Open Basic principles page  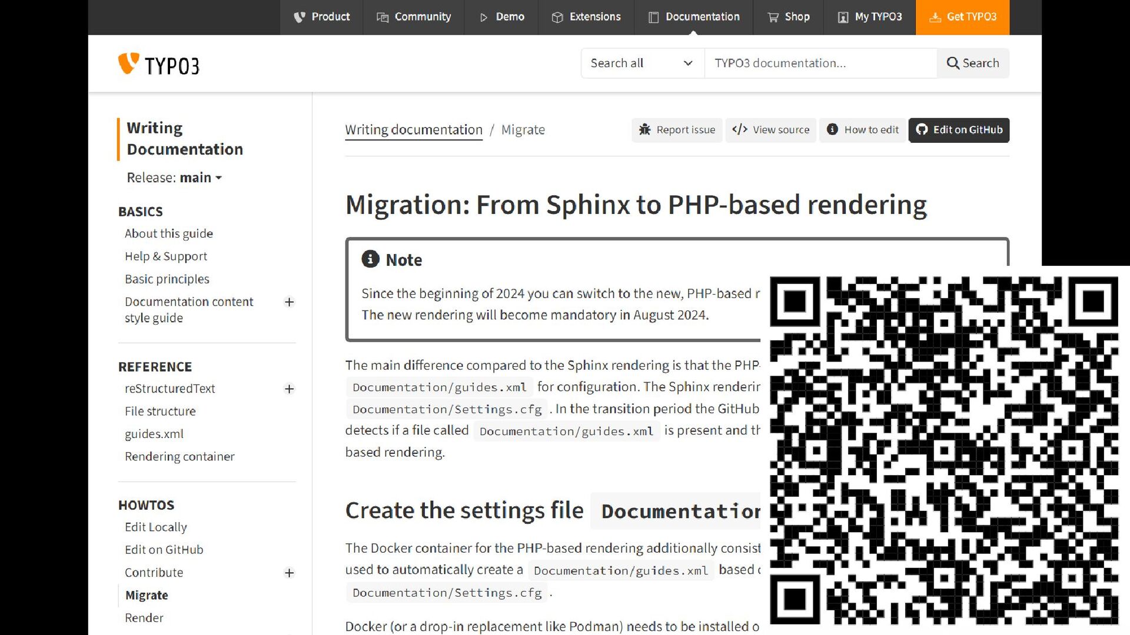pos(167,279)
